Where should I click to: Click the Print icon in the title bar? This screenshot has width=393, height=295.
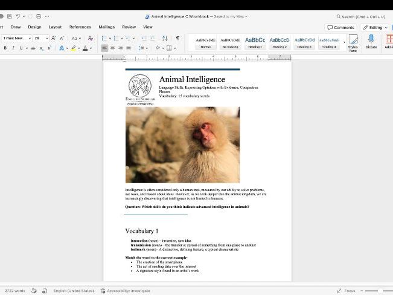click(39, 16)
